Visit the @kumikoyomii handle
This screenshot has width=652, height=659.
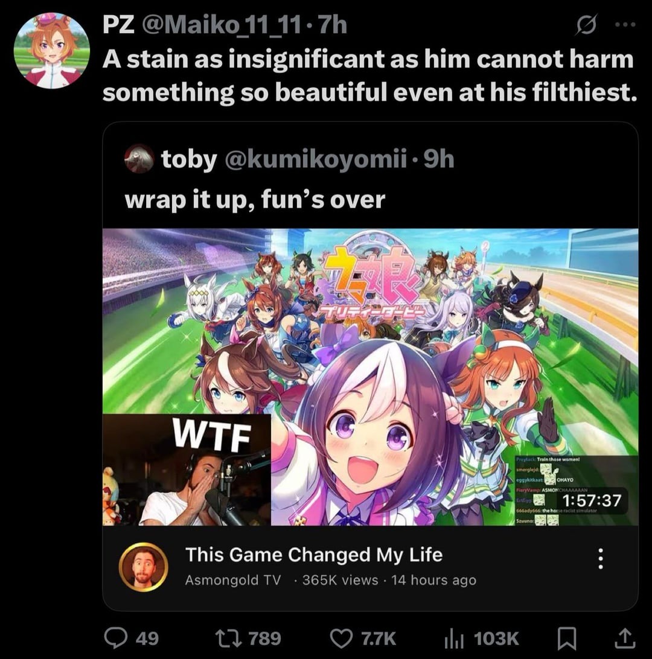[316, 159]
